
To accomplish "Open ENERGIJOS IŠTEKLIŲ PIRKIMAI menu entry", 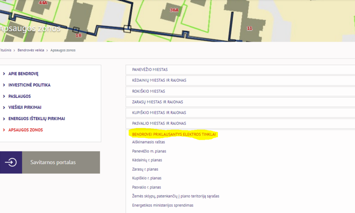I will click(37, 119).
